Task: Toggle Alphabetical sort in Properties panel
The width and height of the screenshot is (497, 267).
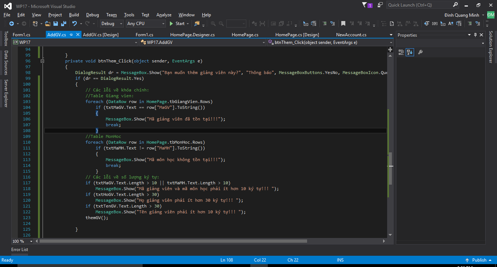Action: point(410,52)
